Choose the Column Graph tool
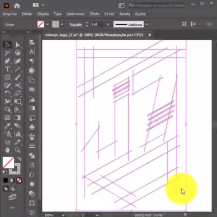The height and width of the screenshot is (217, 217). [18, 134]
